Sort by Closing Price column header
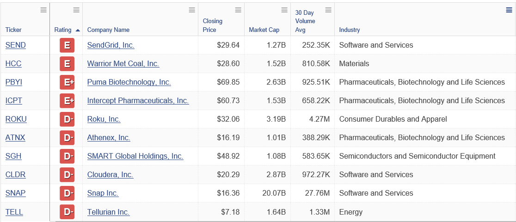The height and width of the screenshot is (222, 516). tap(213, 25)
